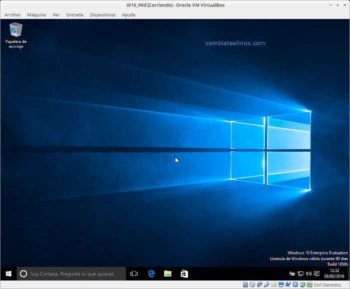This screenshot has width=350, height=289.
Task: Open the Ayuda menu
Action: [x=128, y=14]
